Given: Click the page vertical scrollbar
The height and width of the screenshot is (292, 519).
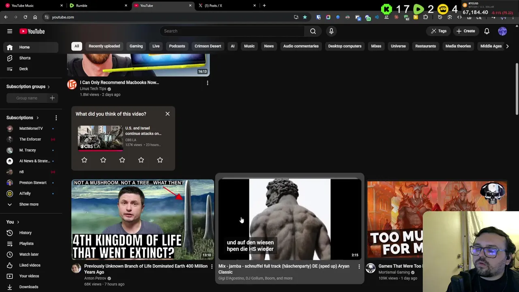Looking at the screenshot, I should pos(517,89).
